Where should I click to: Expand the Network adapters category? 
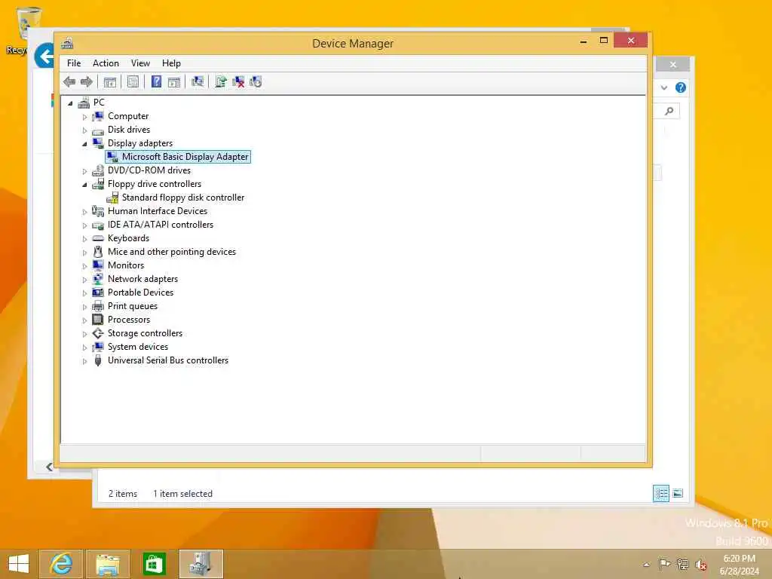(x=84, y=280)
